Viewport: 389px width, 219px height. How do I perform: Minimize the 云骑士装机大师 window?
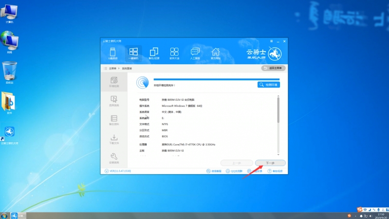click(278, 41)
